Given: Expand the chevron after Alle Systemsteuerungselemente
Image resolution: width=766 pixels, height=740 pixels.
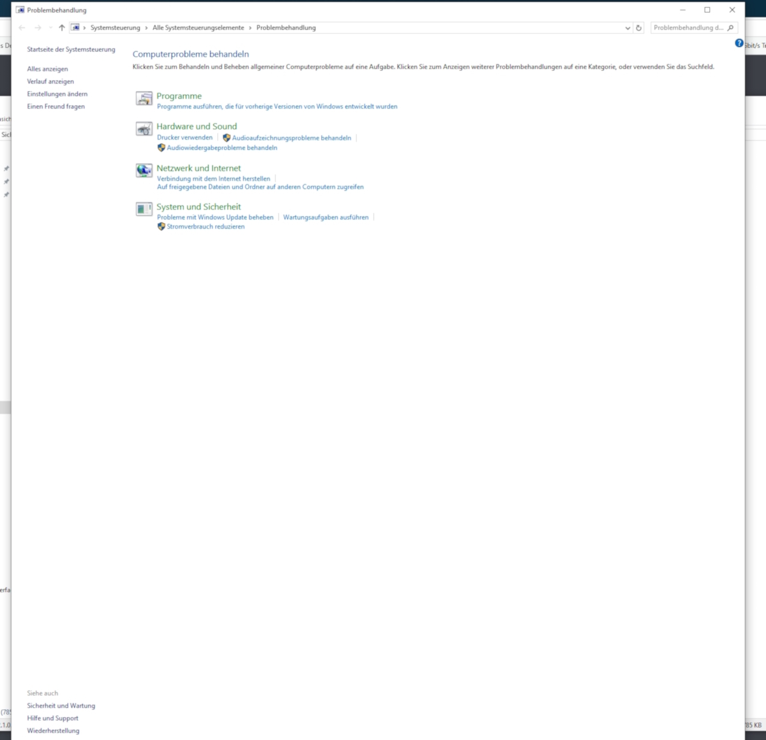Looking at the screenshot, I should pyautogui.click(x=250, y=28).
